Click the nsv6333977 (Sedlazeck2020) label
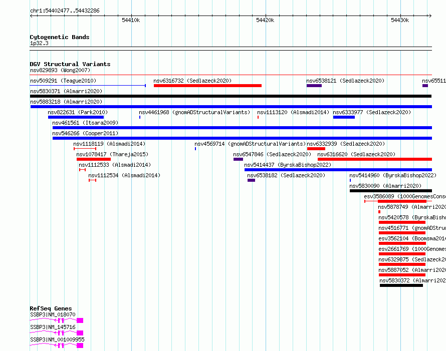446x351 pixels. [372, 112]
